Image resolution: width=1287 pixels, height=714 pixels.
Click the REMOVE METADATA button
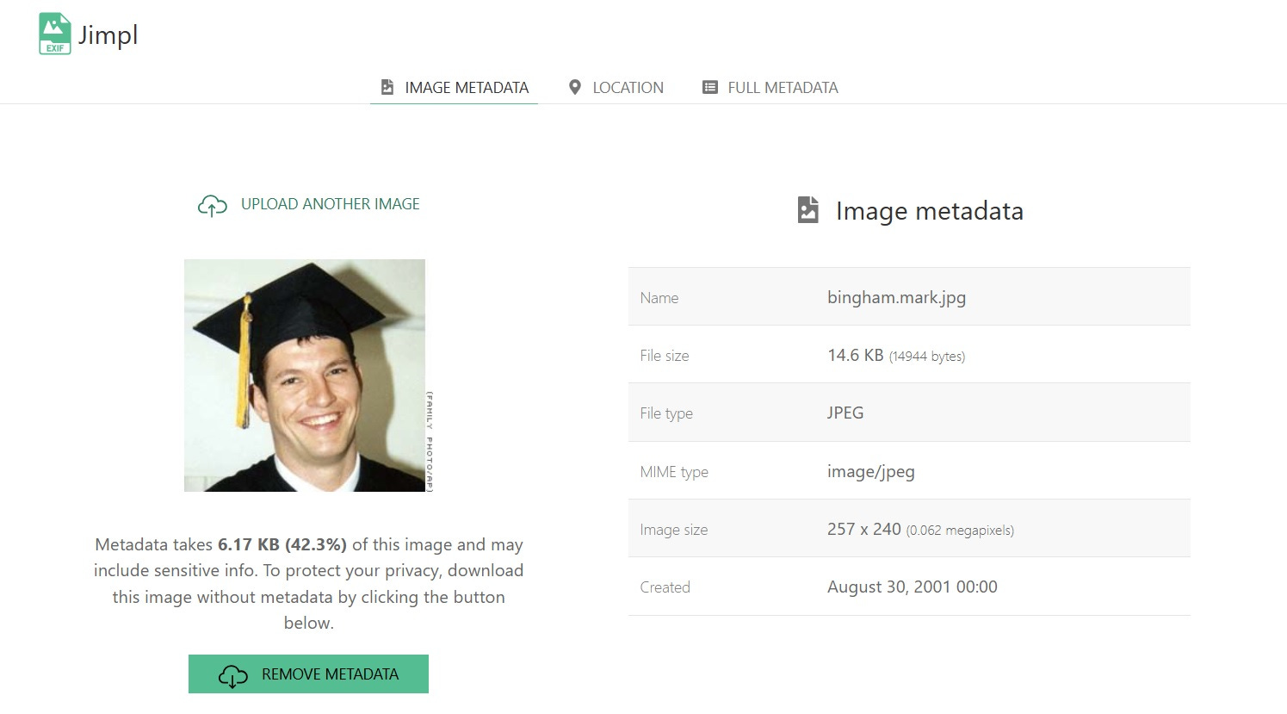(x=308, y=674)
